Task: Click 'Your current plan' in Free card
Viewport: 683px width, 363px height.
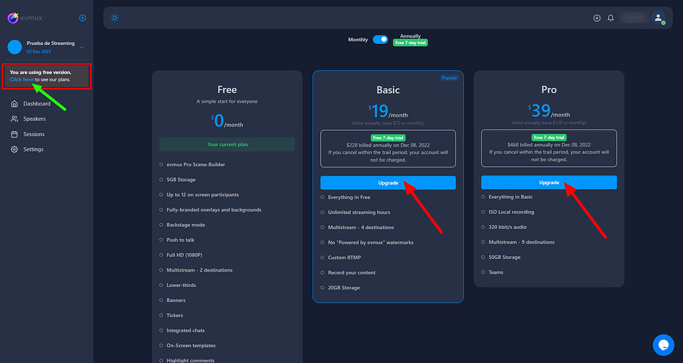Action: 227,145
